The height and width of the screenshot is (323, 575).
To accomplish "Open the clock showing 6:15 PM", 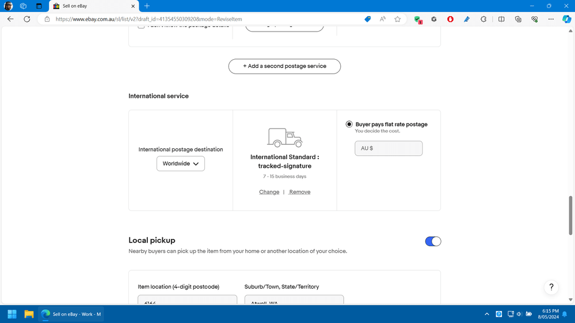I will click(x=548, y=314).
